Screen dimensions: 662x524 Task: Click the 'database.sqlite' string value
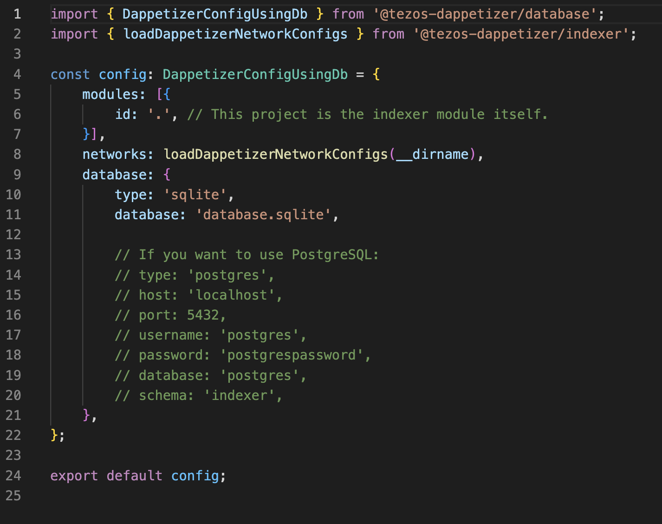[263, 215]
